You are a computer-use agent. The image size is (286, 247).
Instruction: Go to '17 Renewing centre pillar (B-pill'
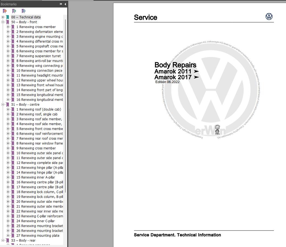[40, 187]
